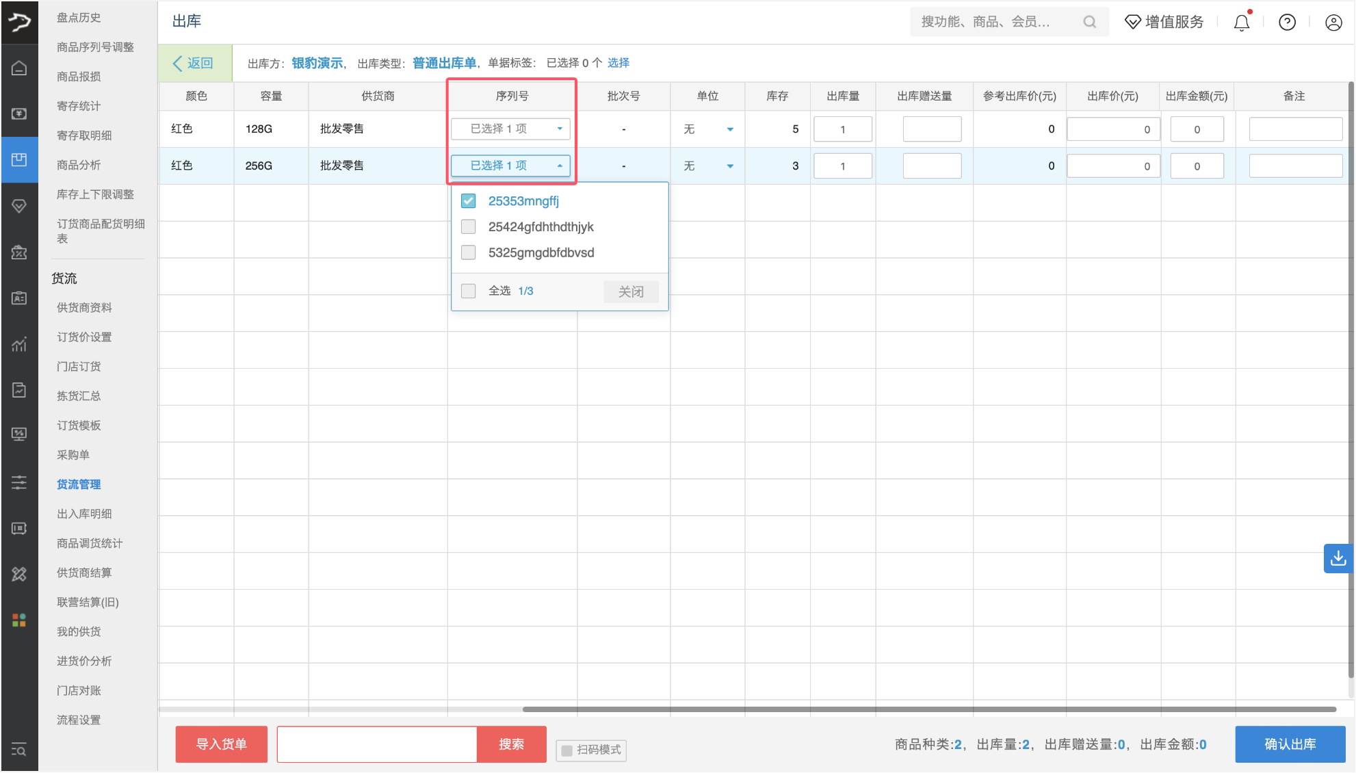
Task: Click the colorful apps grid sidebar icon
Action: pyautogui.click(x=19, y=620)
